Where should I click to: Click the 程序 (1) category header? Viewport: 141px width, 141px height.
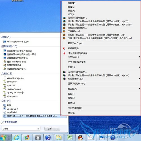pyautogui.click(x=6, y=37)
